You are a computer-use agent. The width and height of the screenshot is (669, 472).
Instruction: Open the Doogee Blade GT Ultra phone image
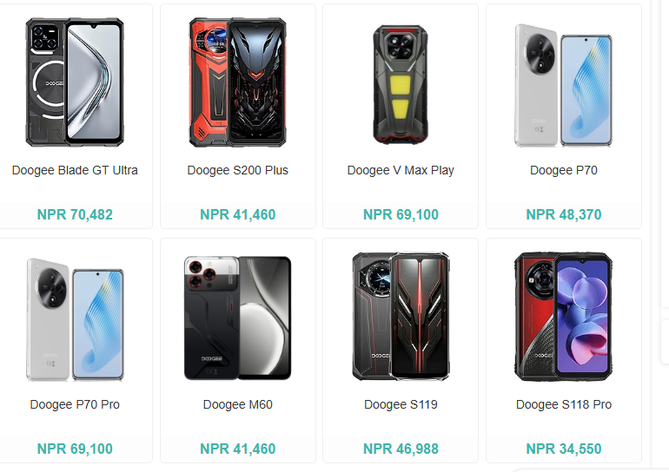click(75, 82)
